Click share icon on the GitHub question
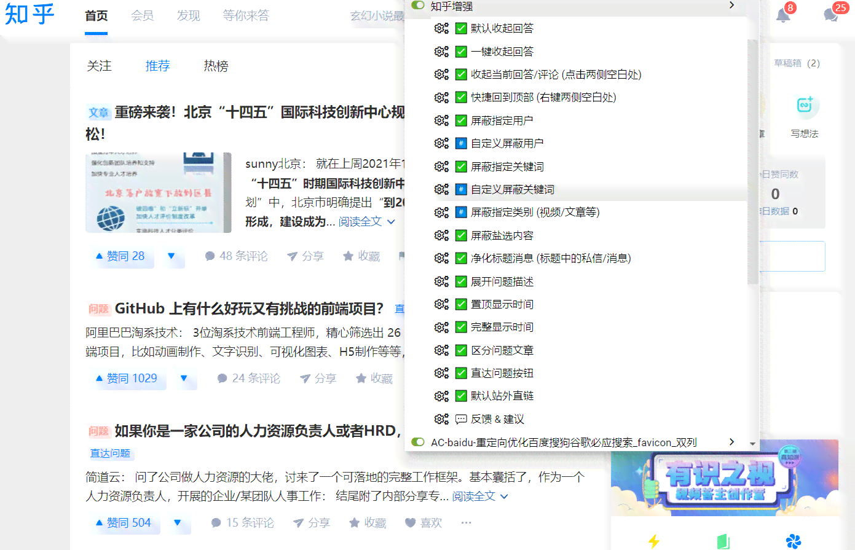855x550 pixels. pos(305,379)
